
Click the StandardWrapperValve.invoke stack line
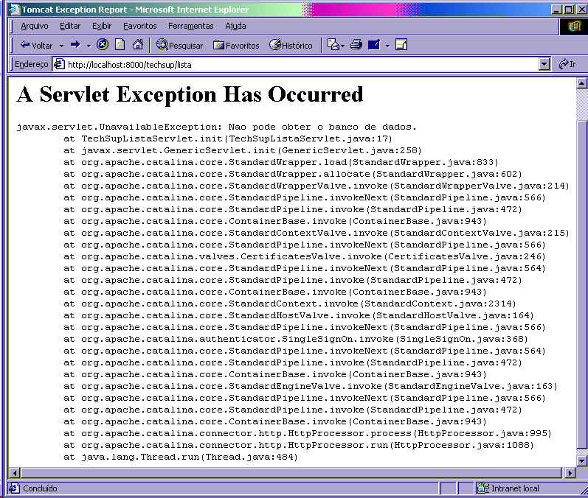click(x=316, y=186)
